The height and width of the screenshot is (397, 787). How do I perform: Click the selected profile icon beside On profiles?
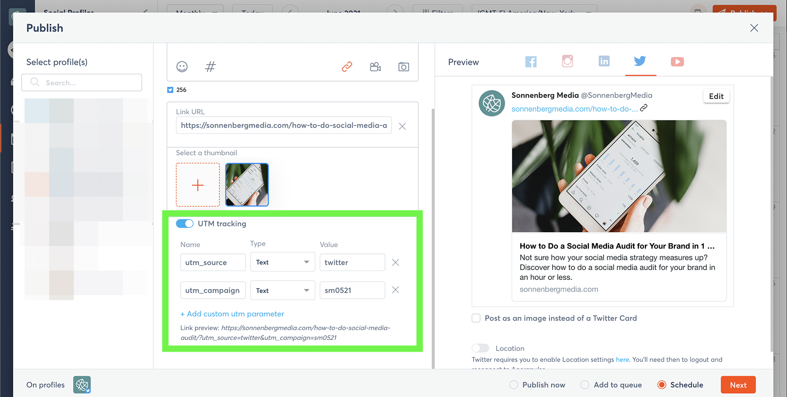[x=82, y=385]
